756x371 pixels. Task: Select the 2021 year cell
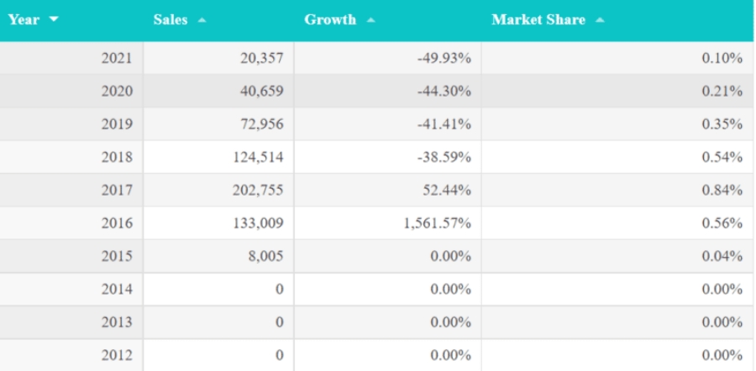pyautogui.click(x=117, y=58)
